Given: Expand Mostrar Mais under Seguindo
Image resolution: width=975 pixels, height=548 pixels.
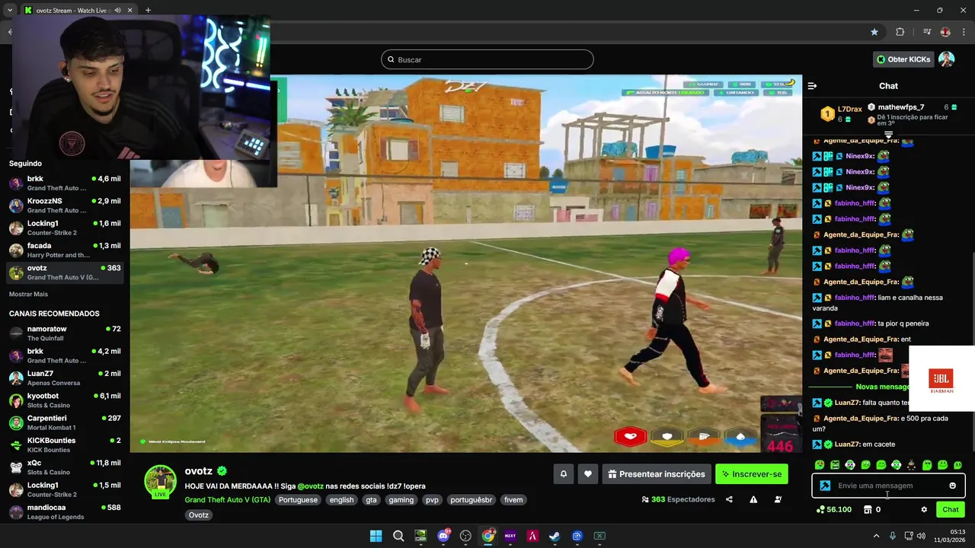Looking at the screenshot, I should [28, 294].
